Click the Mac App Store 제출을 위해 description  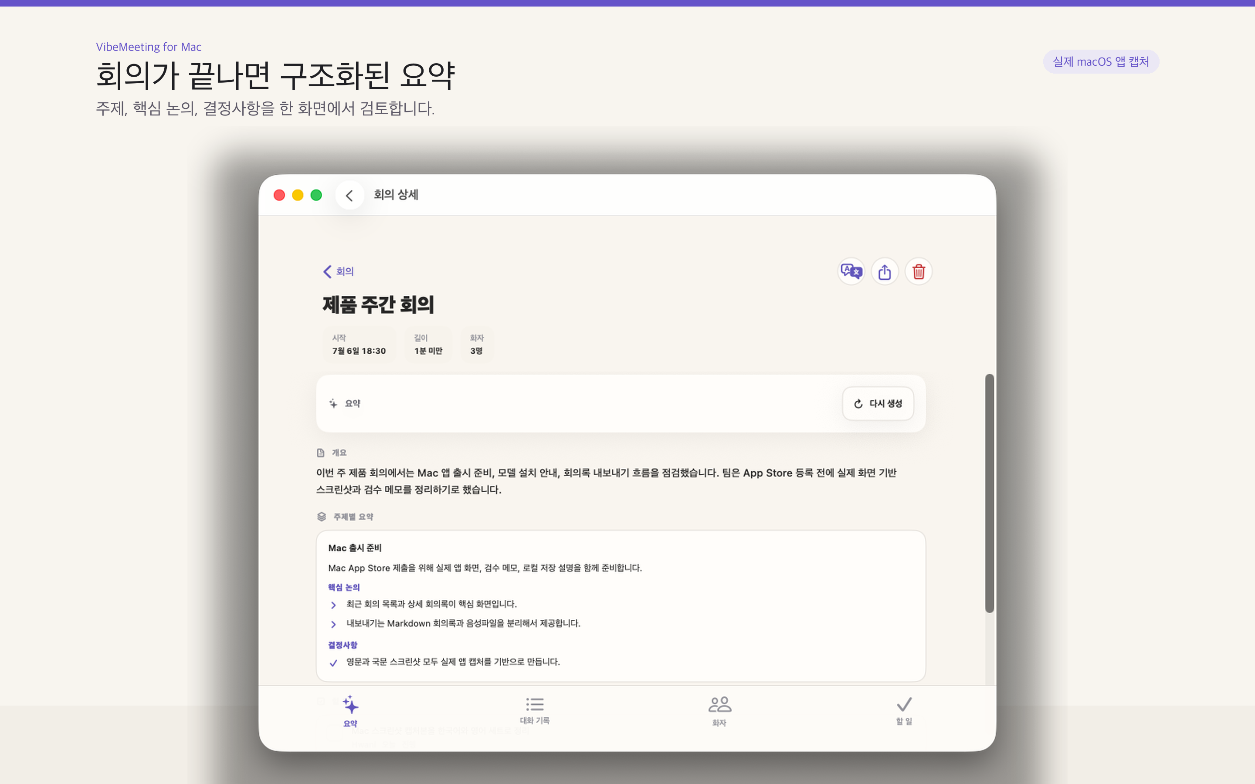point(485,568)
